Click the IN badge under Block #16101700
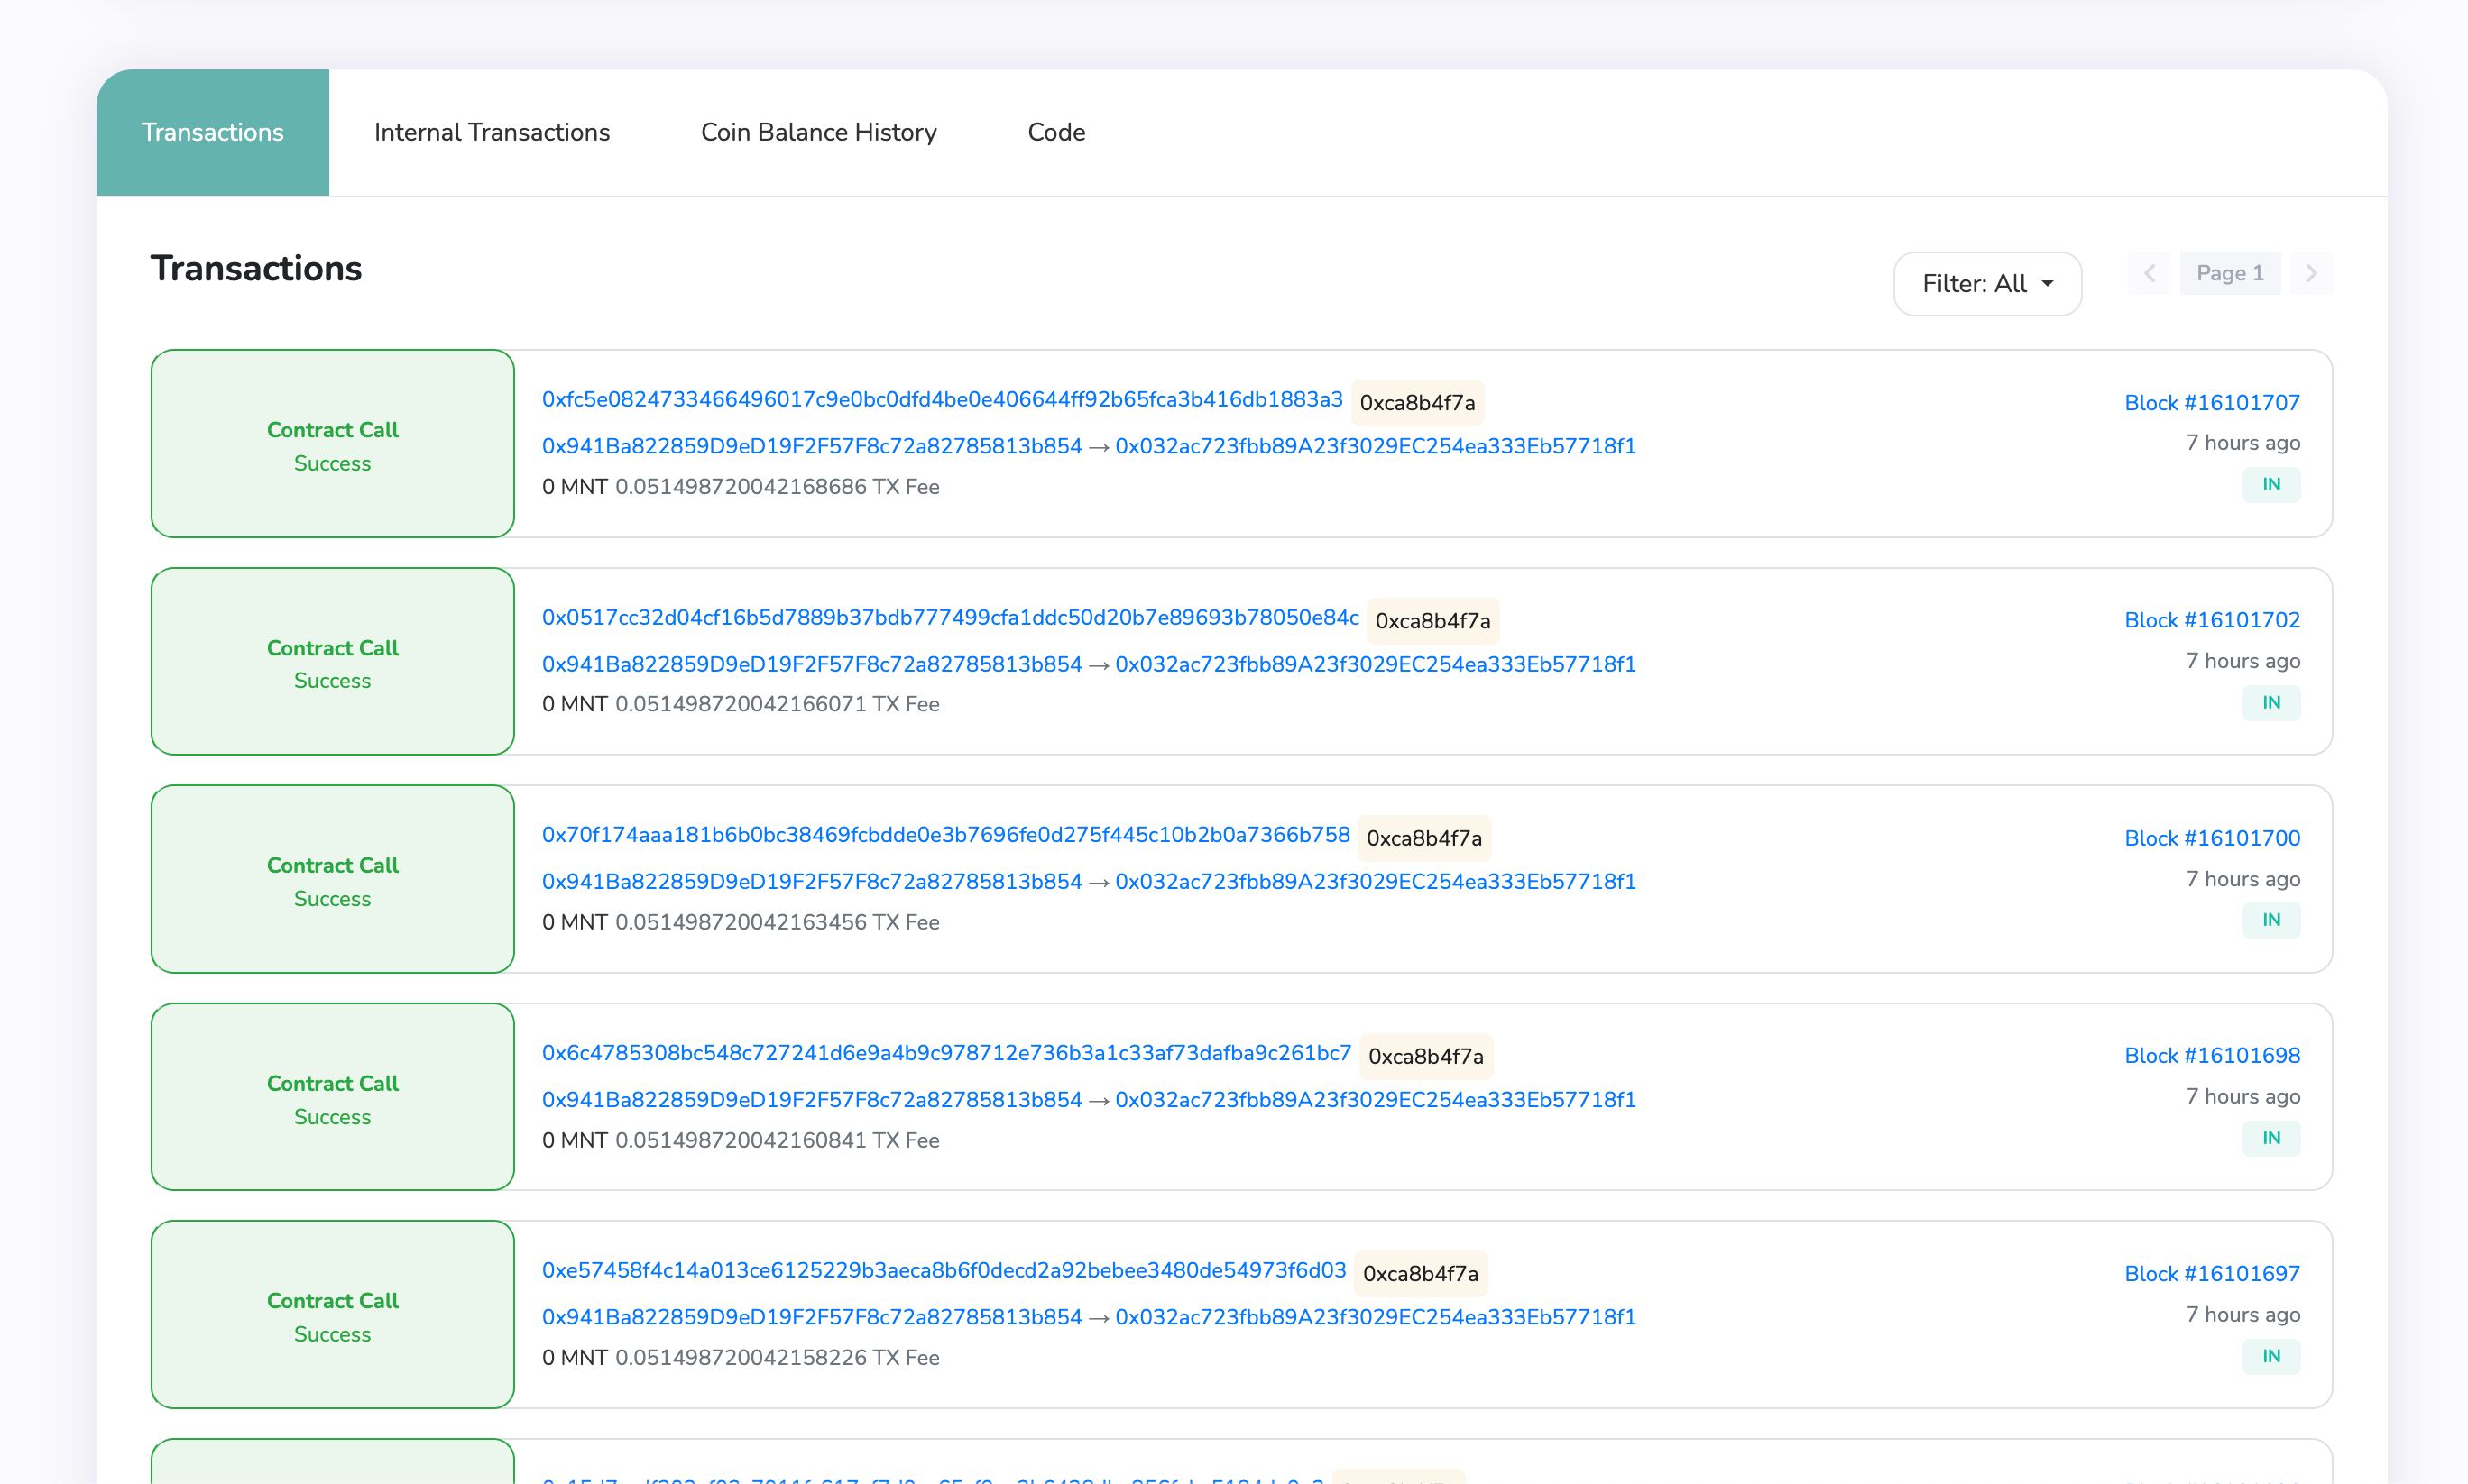 pyautogui.click(x=2271, y=920)
